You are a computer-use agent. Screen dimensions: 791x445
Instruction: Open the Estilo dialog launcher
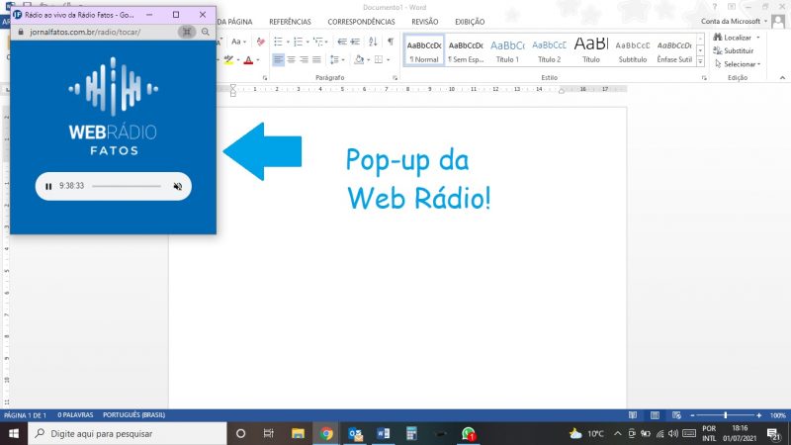(x=704, y=78)
